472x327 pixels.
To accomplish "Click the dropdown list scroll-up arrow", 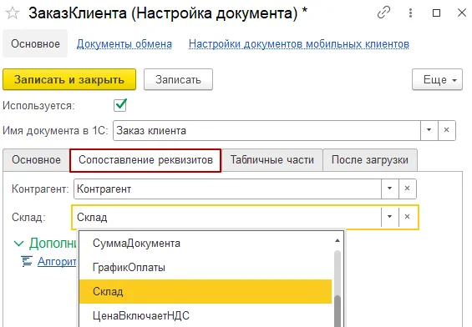I will coord(338,241).
